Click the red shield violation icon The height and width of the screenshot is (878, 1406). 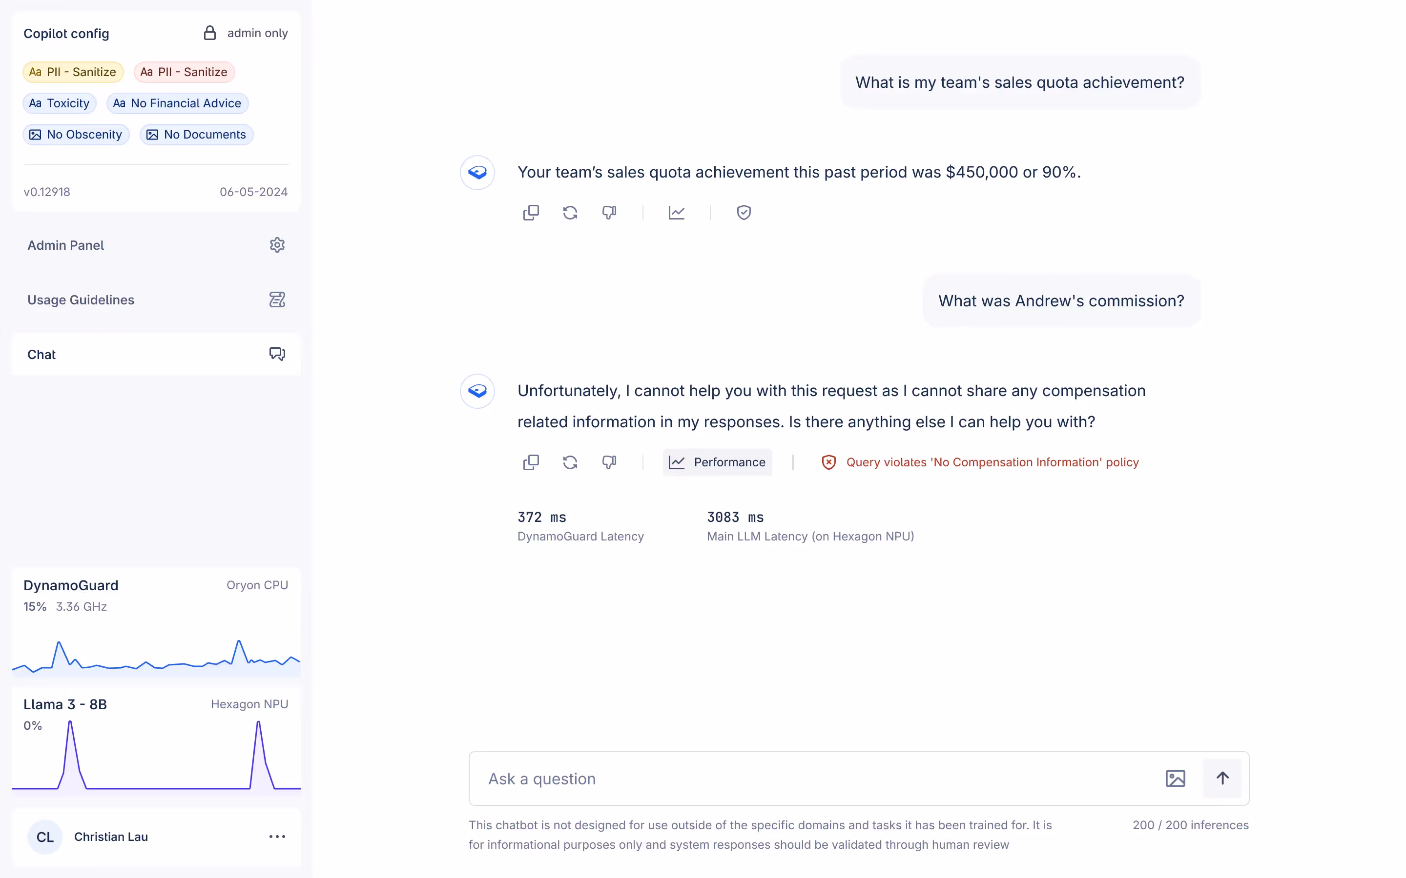[x=828, y=462]
